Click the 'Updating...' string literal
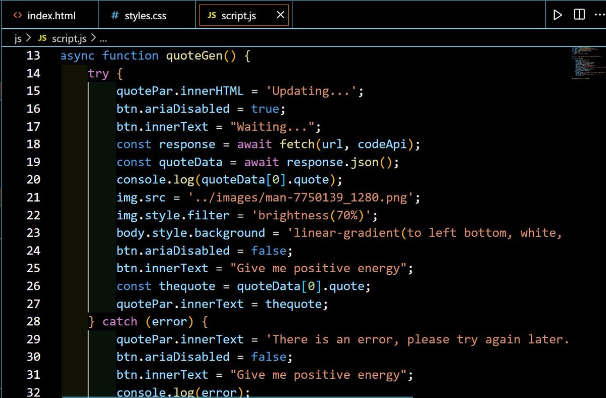 click(x=312, y=91)
